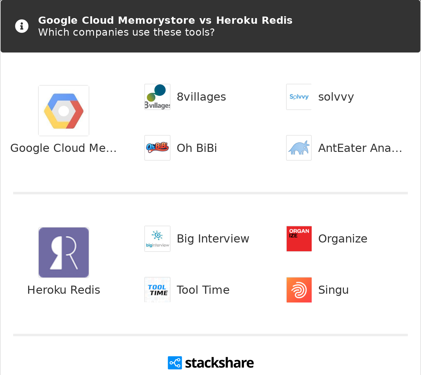Screen dimensions: 421x375
Task: Click the truncated Google Cloud Memorystore name
Action: (64, 148)
